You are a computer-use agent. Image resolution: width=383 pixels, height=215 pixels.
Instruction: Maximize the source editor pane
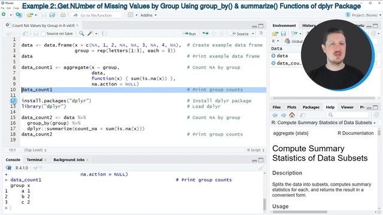tap(261, 26)
